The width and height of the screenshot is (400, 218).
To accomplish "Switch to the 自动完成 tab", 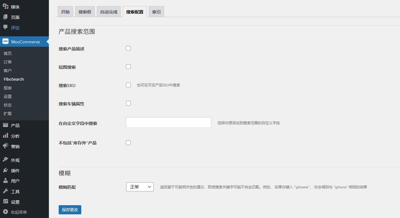I will [109, 12].
